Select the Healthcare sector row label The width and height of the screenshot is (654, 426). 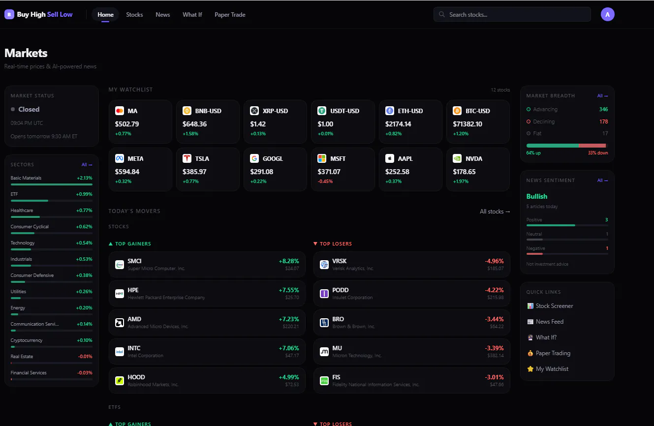22,211
